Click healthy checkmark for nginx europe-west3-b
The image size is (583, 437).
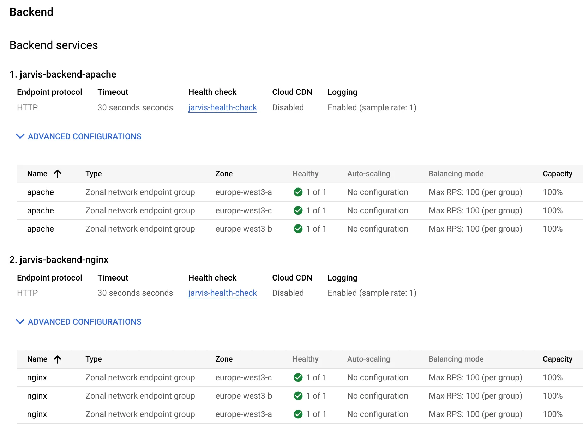pos(298,396)
